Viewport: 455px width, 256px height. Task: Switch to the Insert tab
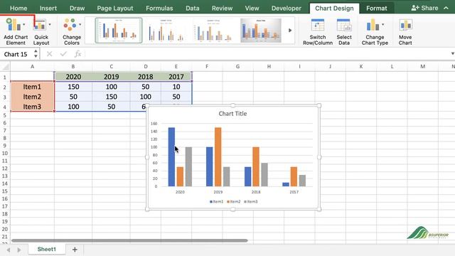click(x=48, y=8)
